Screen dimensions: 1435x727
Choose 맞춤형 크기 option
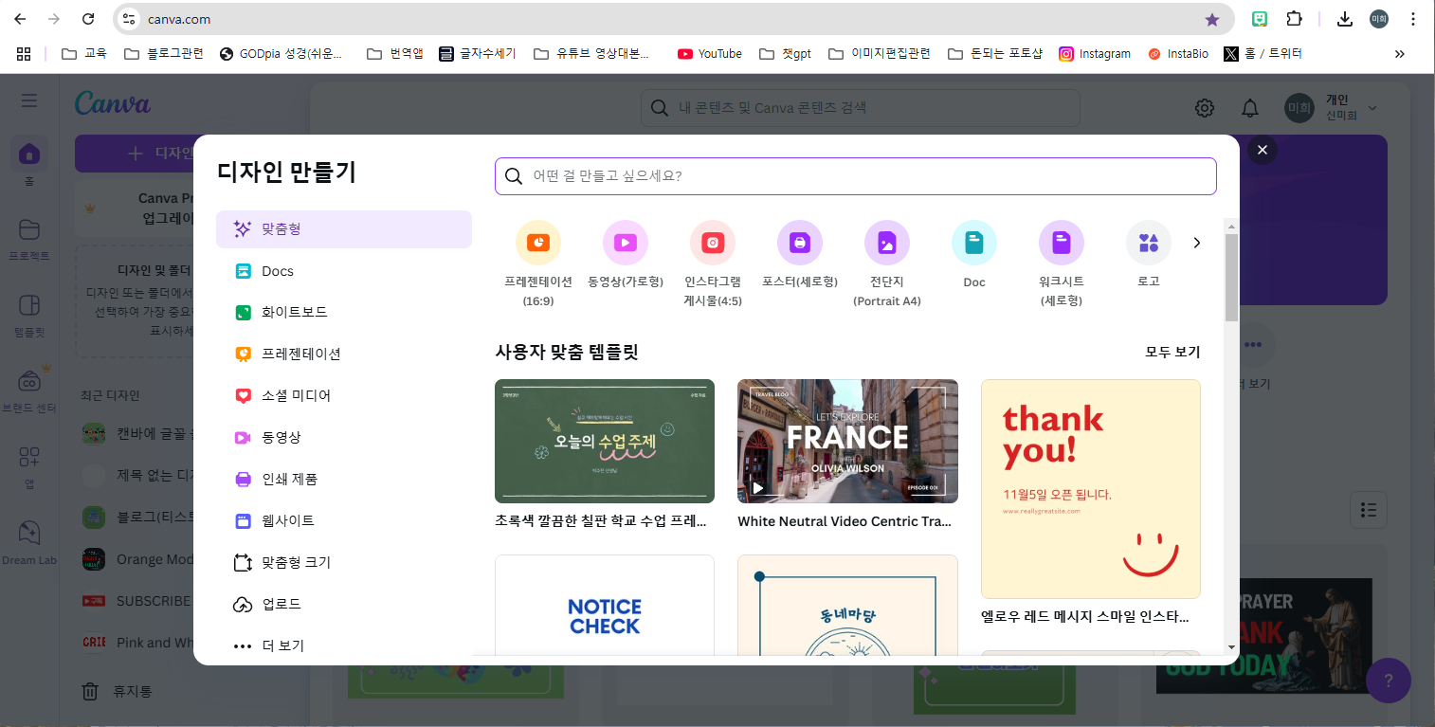(x=344, y=562)
